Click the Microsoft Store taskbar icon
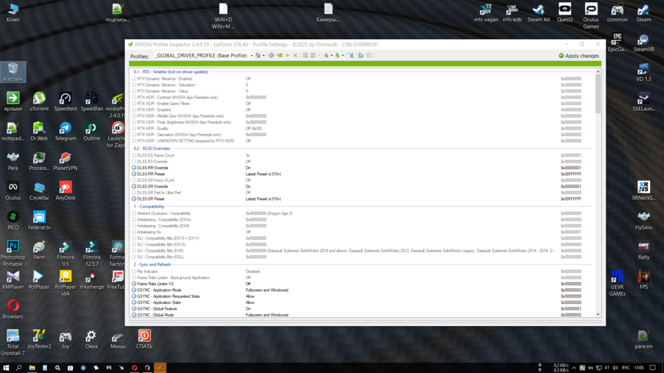Image resolution: width=664 pixels, height=373 pixels. tap(70, 368)
